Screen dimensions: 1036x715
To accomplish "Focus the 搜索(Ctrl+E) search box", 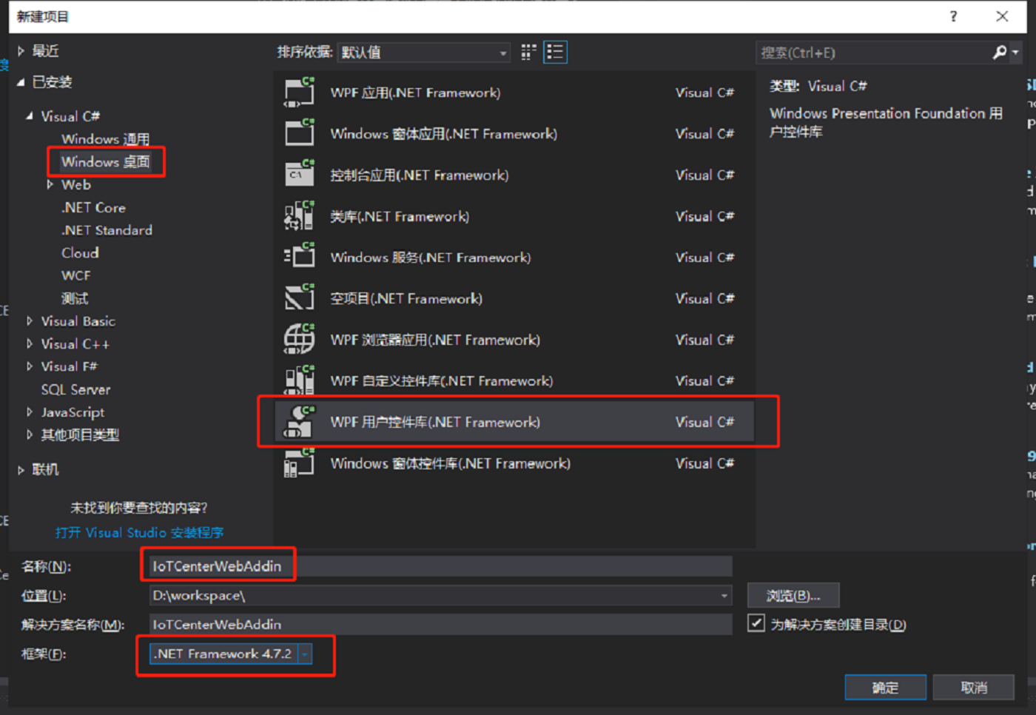I will point(875,53).
